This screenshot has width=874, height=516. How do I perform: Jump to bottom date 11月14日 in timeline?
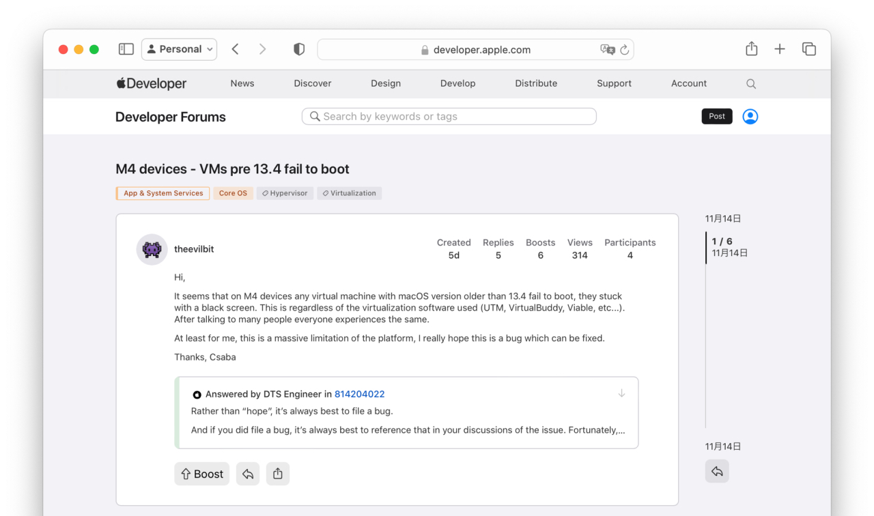point(723,446)
